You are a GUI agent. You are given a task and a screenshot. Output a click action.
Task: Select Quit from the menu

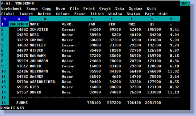pos(151,8)
